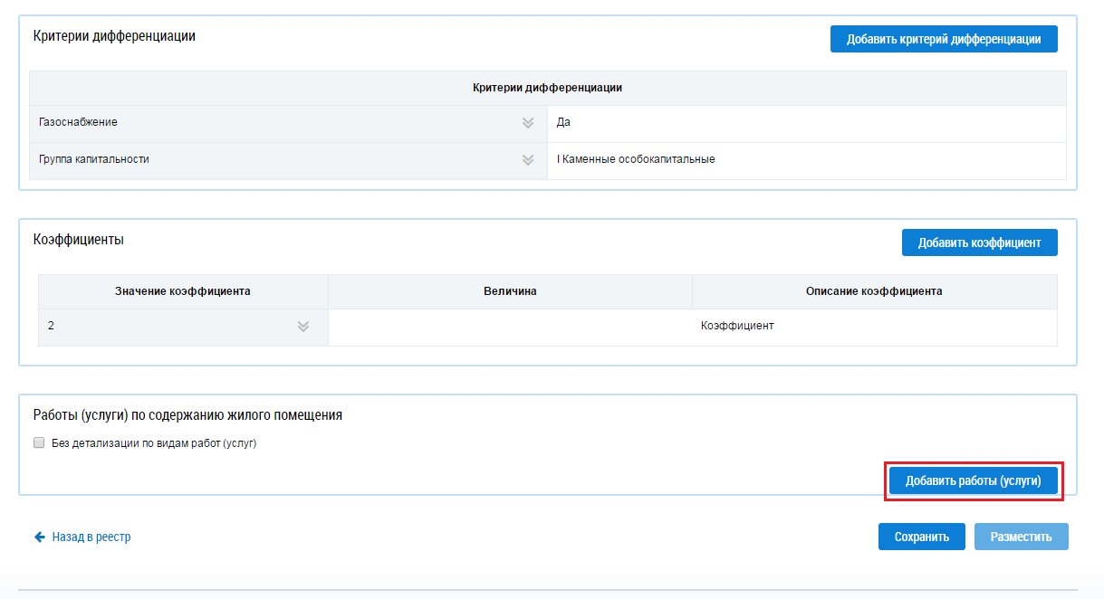Click Добавить критерий дифференциации button
Screen dimensions: 1104x599
pos(943,39)
